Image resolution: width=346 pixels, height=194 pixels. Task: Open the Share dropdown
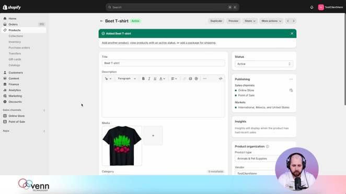(250, 21)
